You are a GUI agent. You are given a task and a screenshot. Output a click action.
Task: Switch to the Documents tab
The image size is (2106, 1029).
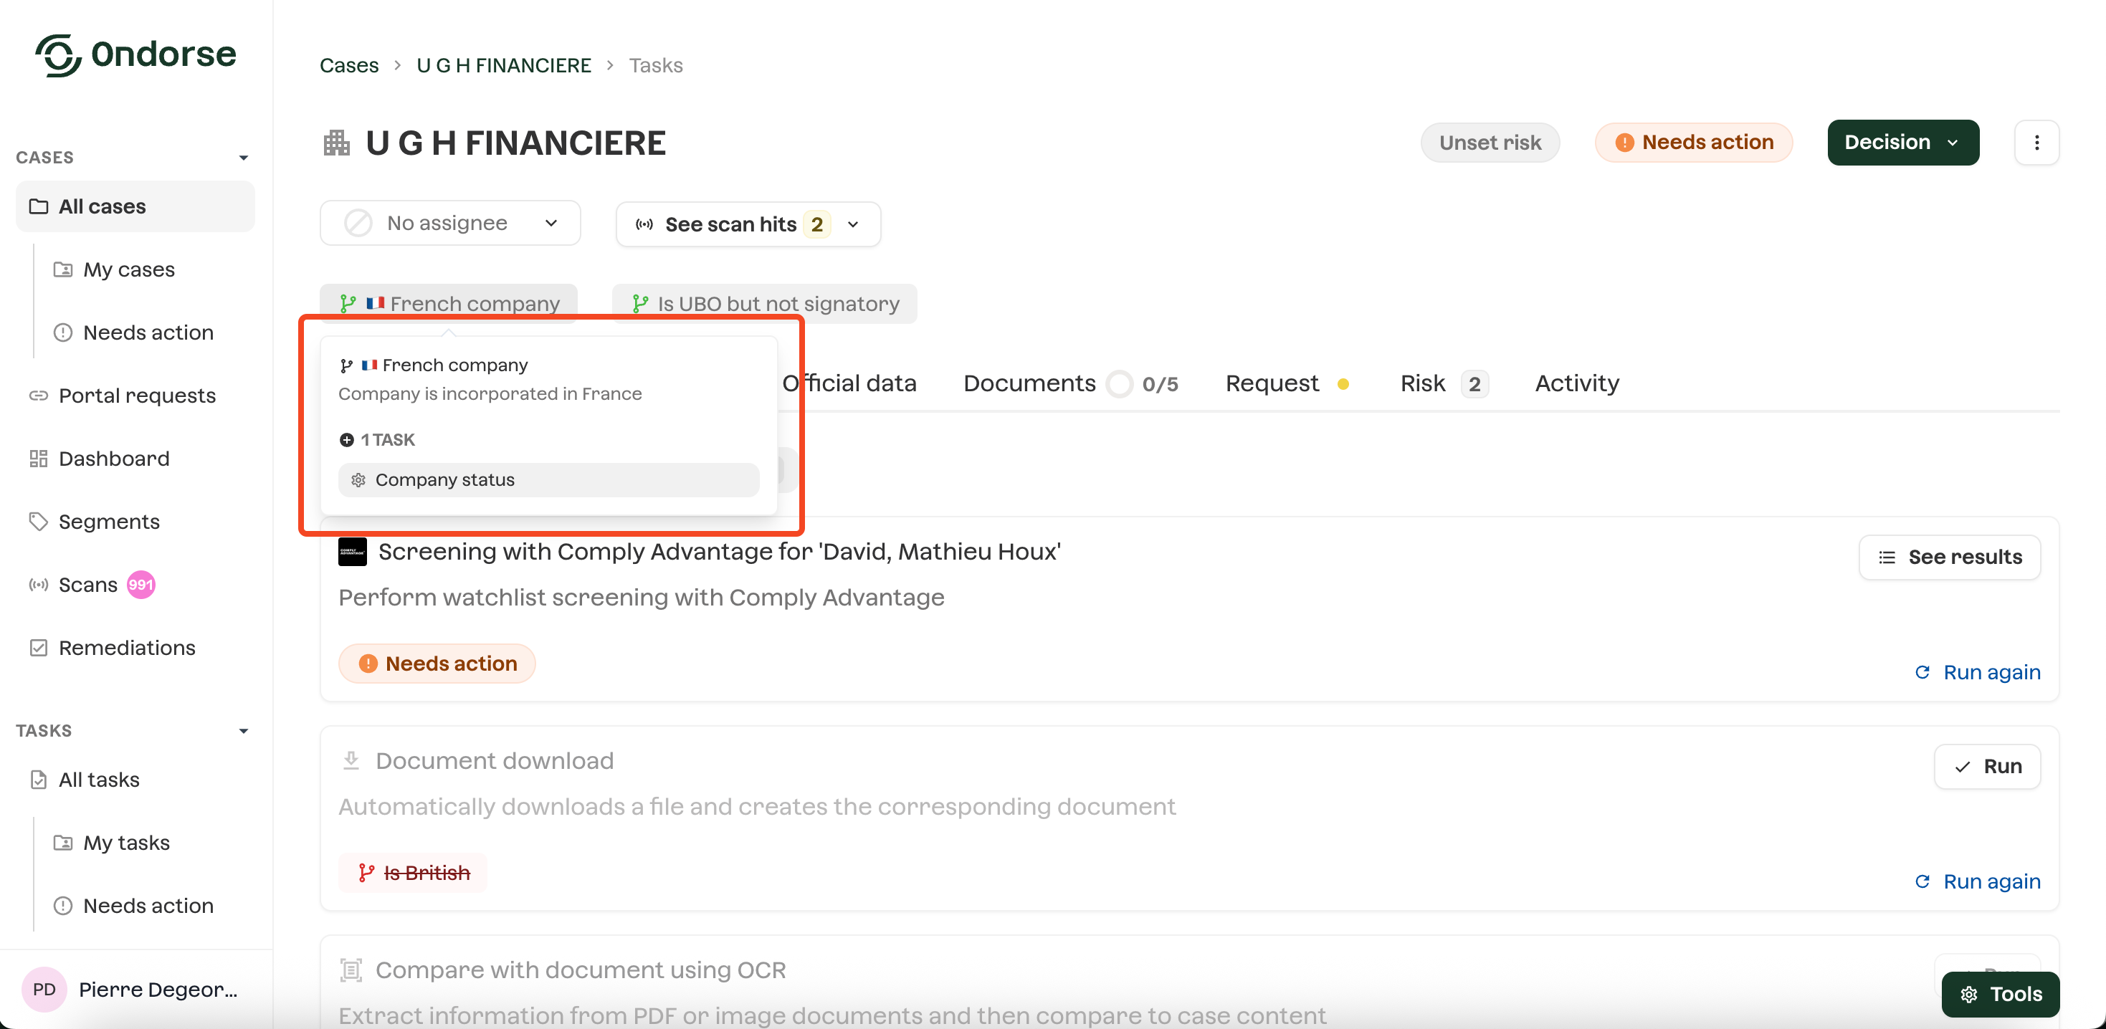click(1029, 383)
